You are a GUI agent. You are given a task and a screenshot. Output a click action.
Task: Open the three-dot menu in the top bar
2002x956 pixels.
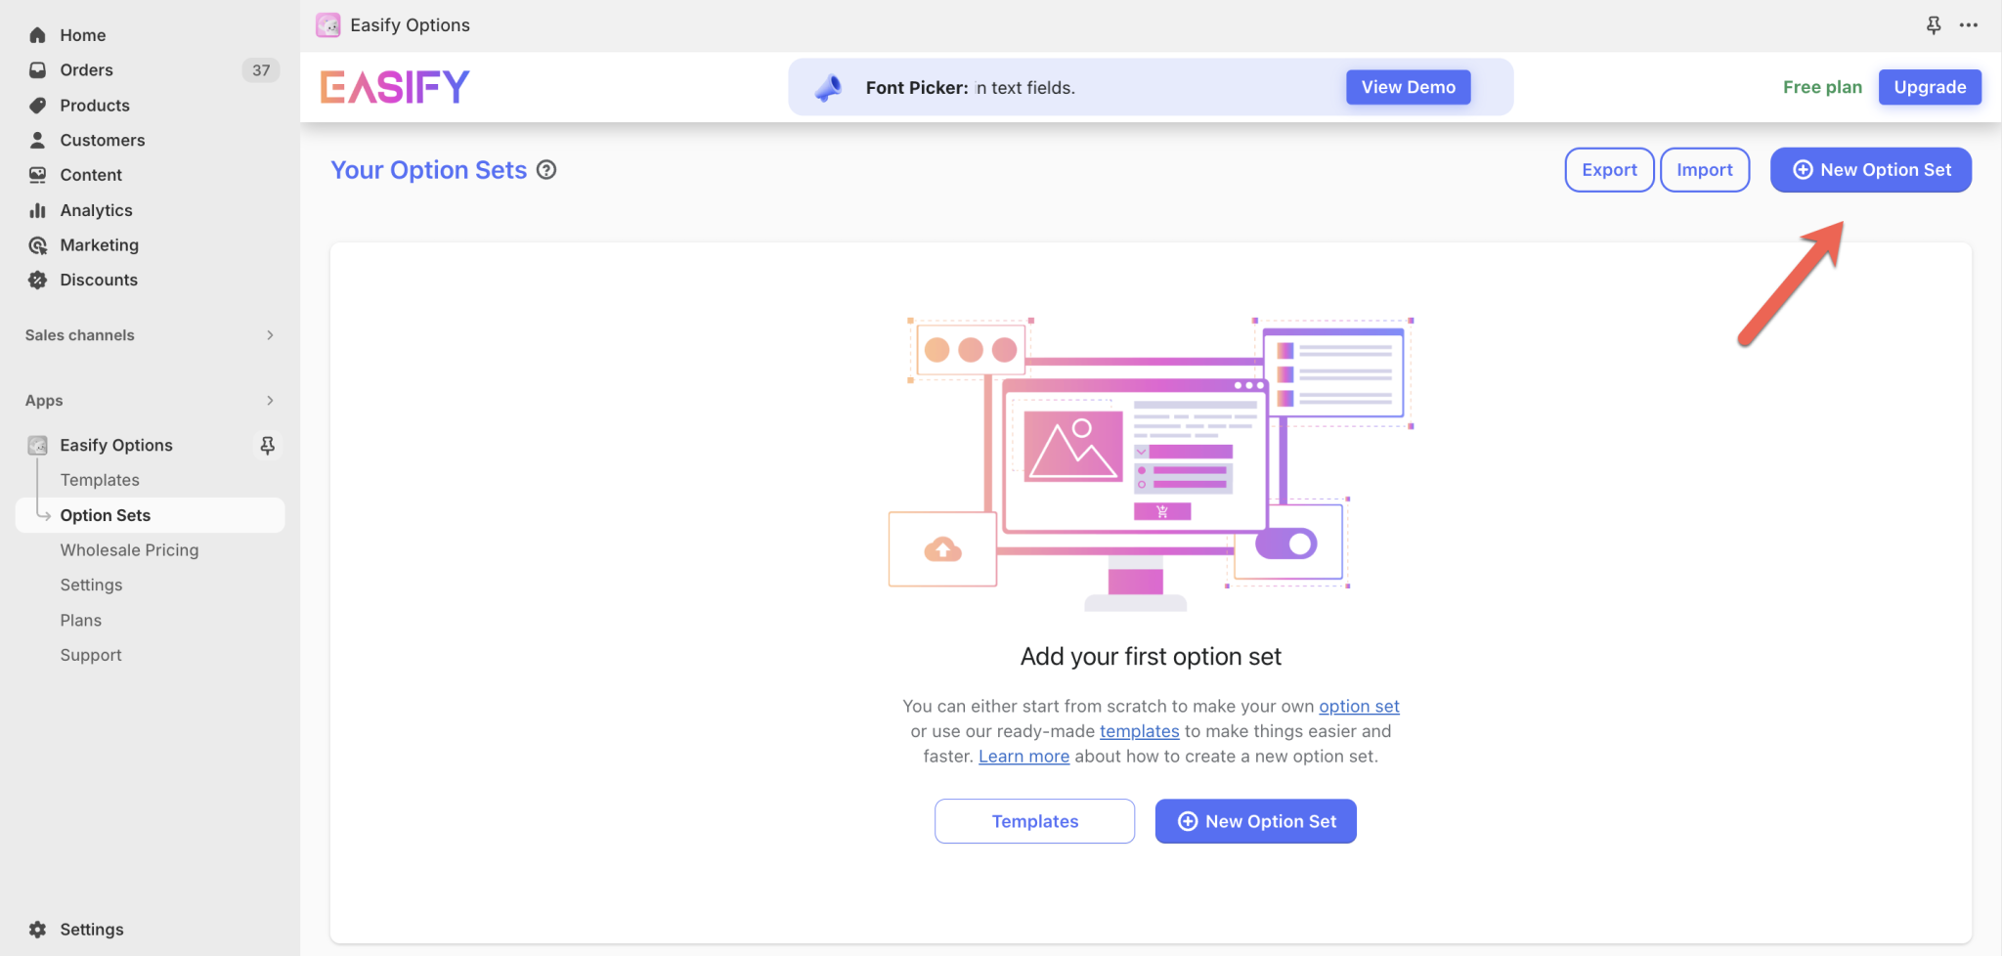tap(1968, 24)
